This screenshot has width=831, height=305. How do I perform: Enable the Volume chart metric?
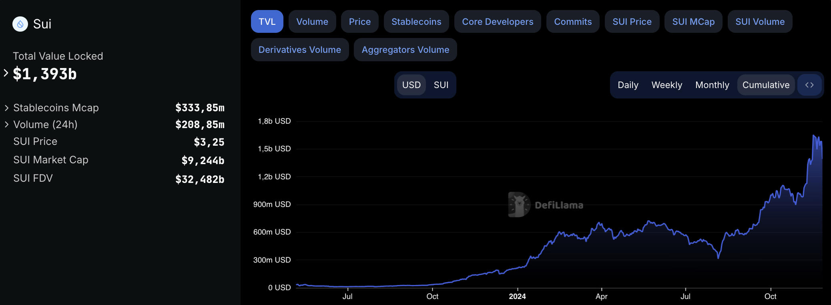(x=312, y=22)
